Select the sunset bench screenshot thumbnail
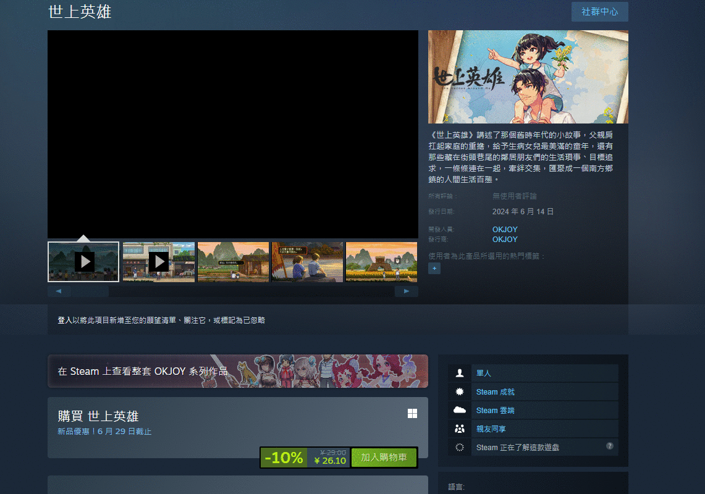The height and width of the screenshot is (494, 705). point(307,262)
